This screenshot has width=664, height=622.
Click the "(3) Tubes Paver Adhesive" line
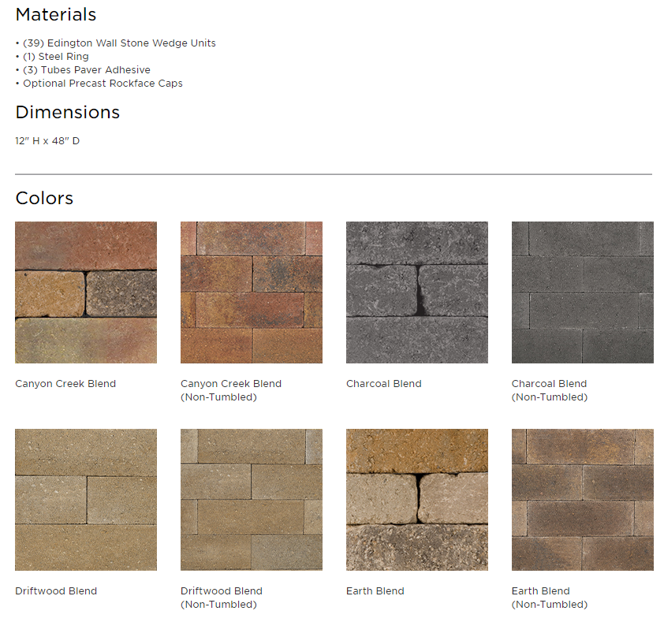83,70
